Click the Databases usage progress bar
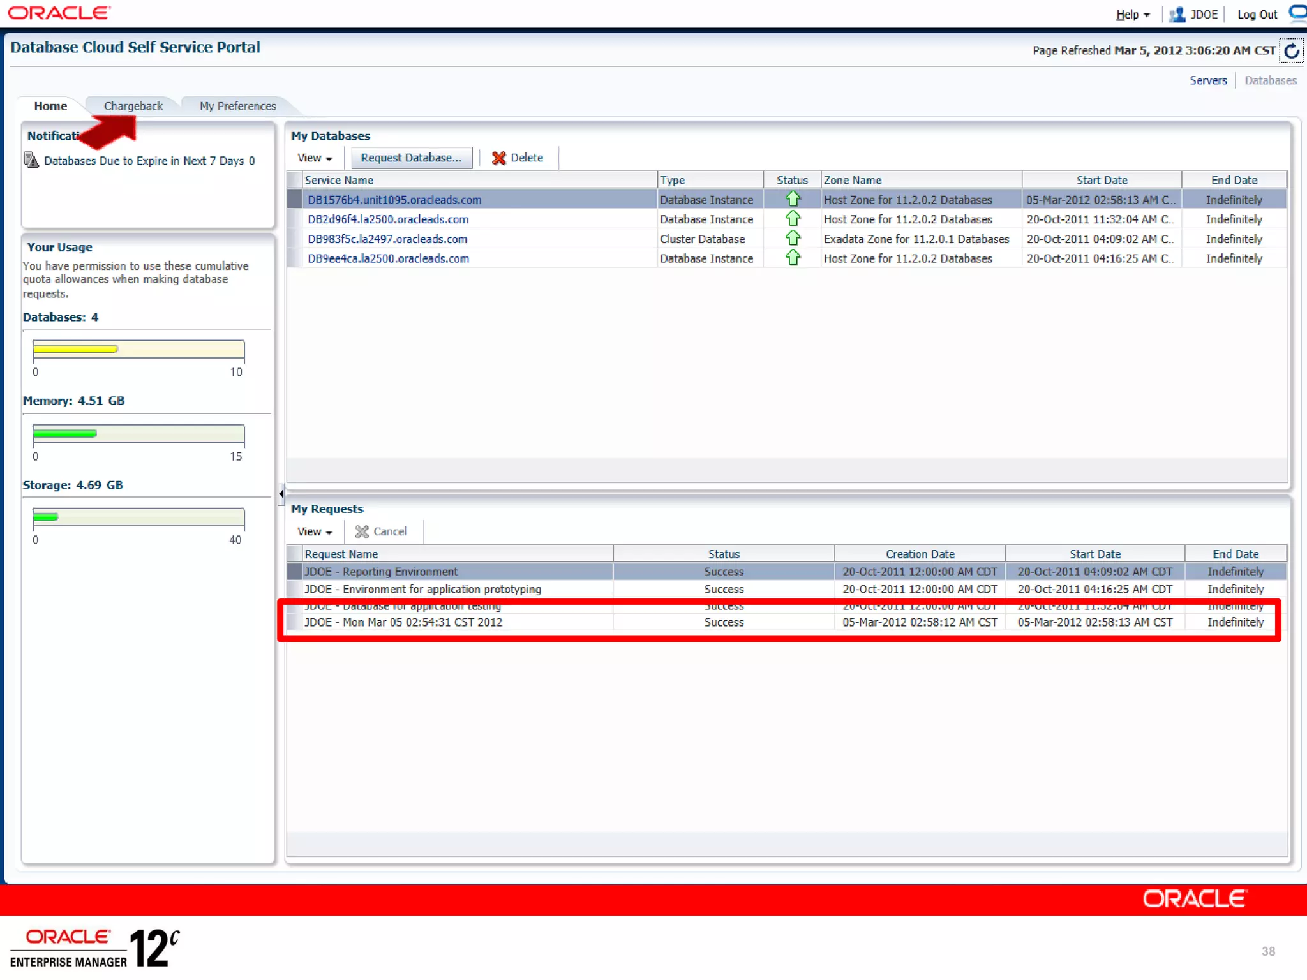Viewport: 1307px width, 980px height. [138, 349]
